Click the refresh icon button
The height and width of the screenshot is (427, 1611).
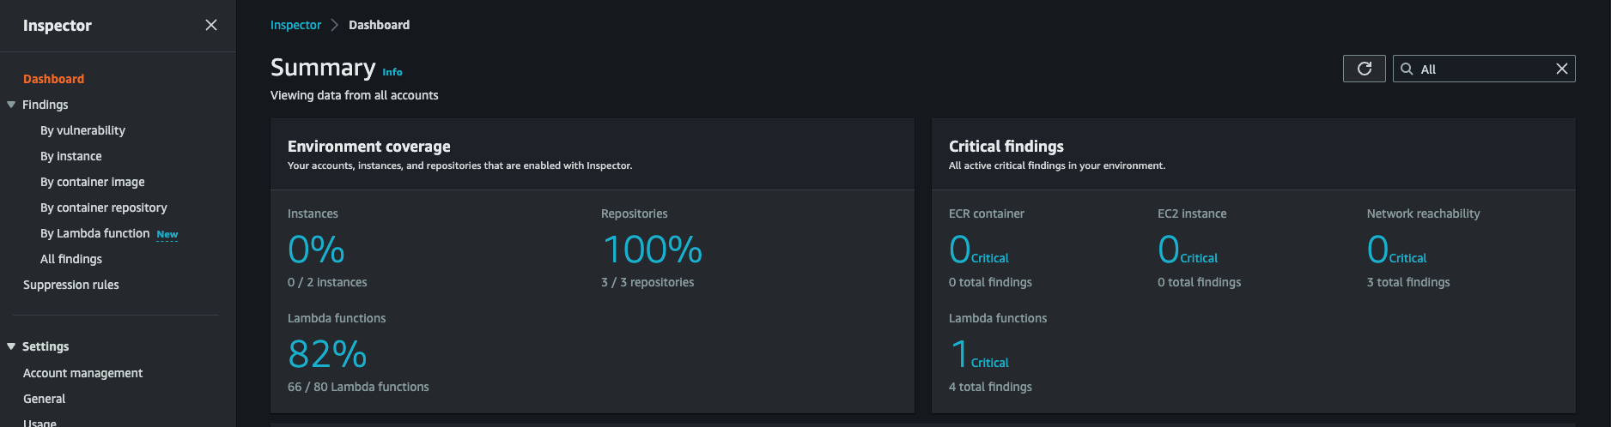click(x=1364, y=69)
